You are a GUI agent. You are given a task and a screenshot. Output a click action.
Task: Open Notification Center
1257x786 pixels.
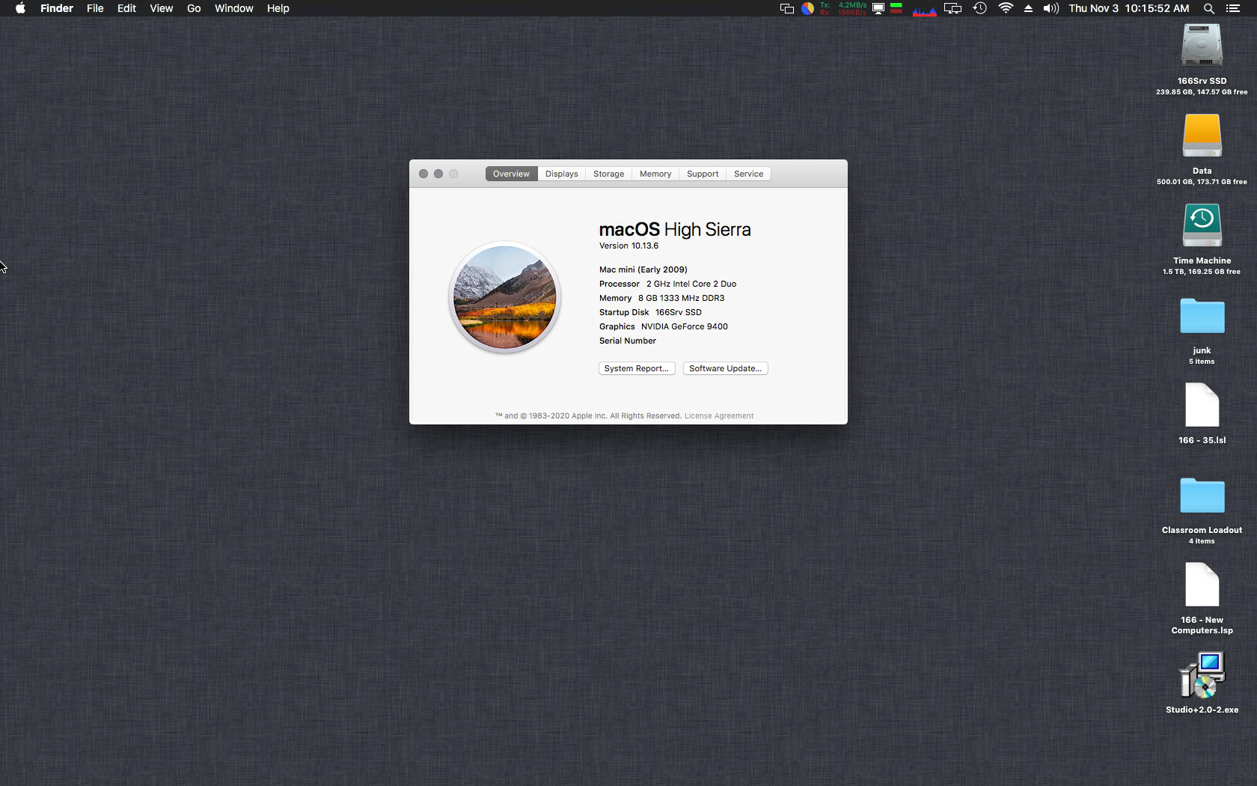1233,8
